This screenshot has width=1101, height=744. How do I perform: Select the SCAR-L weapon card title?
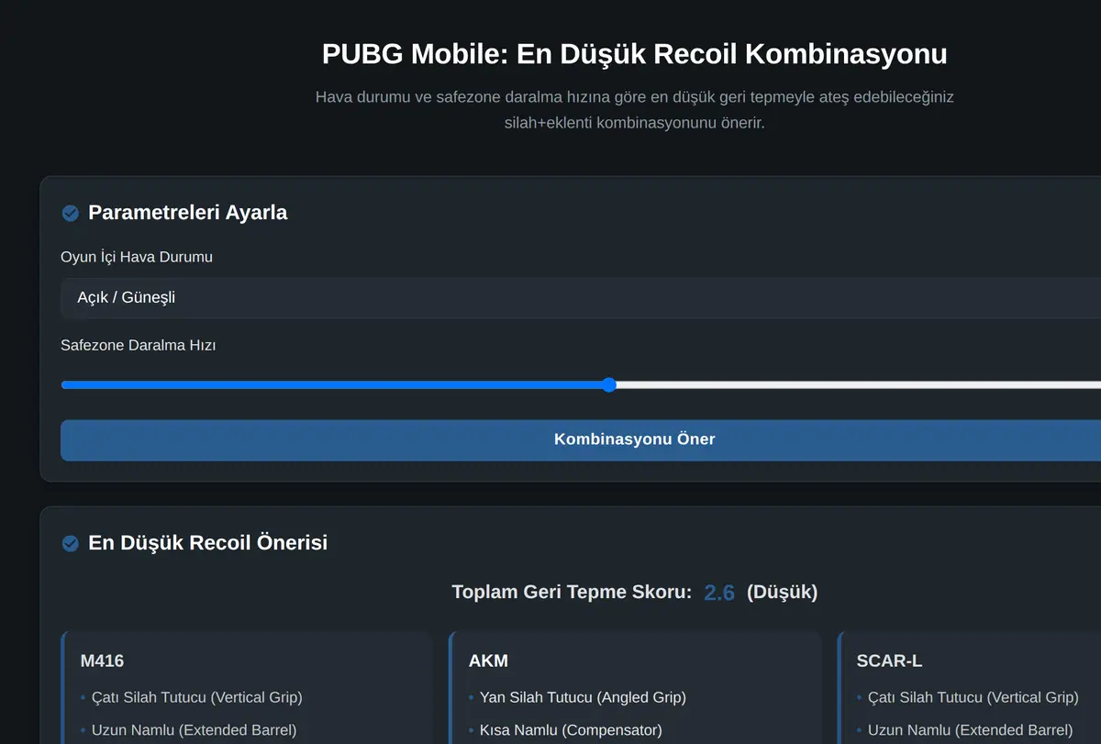tap(889, 661)
